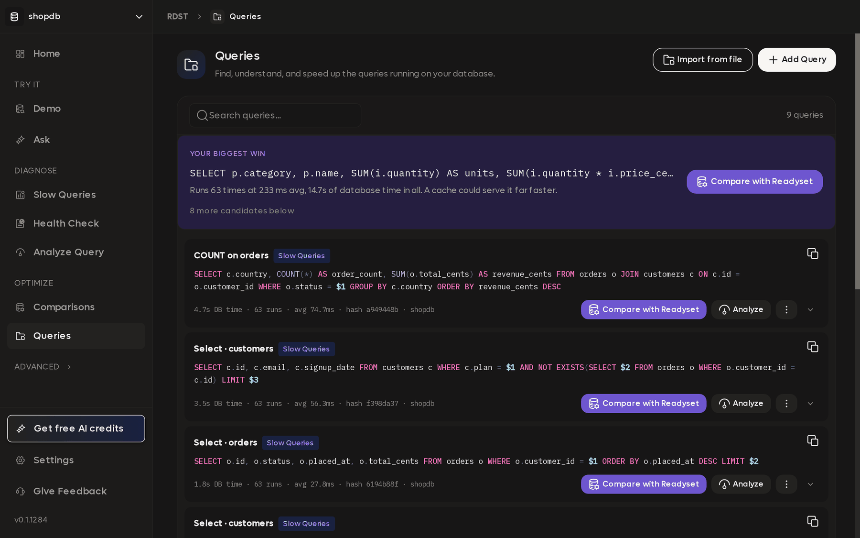Copy the Select orders query
Screen dimensions: 860x538
pos(812,440)
